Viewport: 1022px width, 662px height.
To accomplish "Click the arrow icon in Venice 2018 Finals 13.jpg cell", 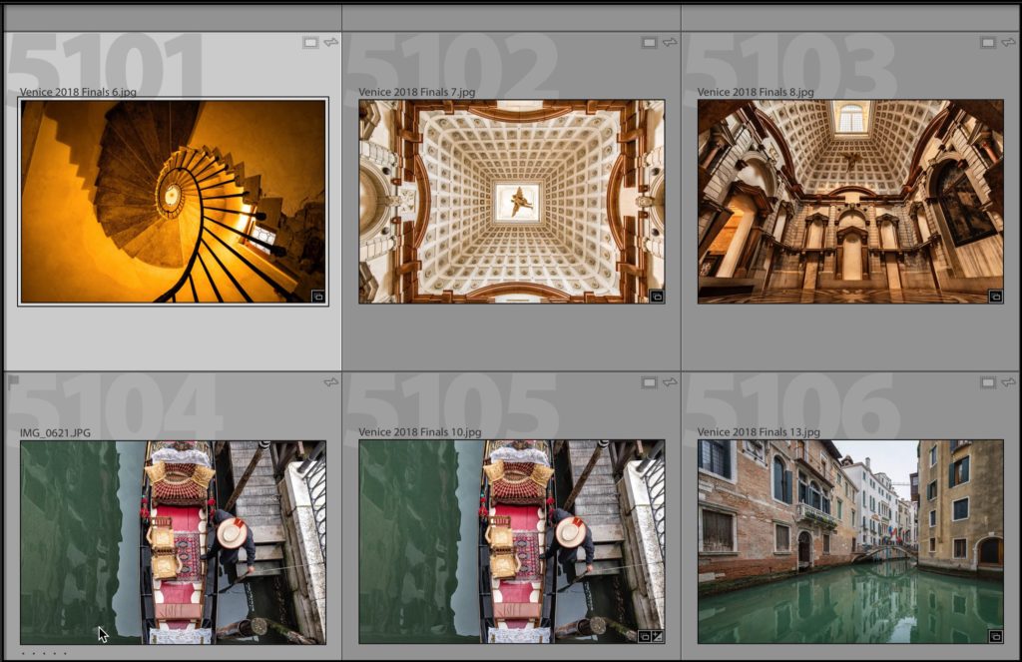I will [x=1009, y=382].
